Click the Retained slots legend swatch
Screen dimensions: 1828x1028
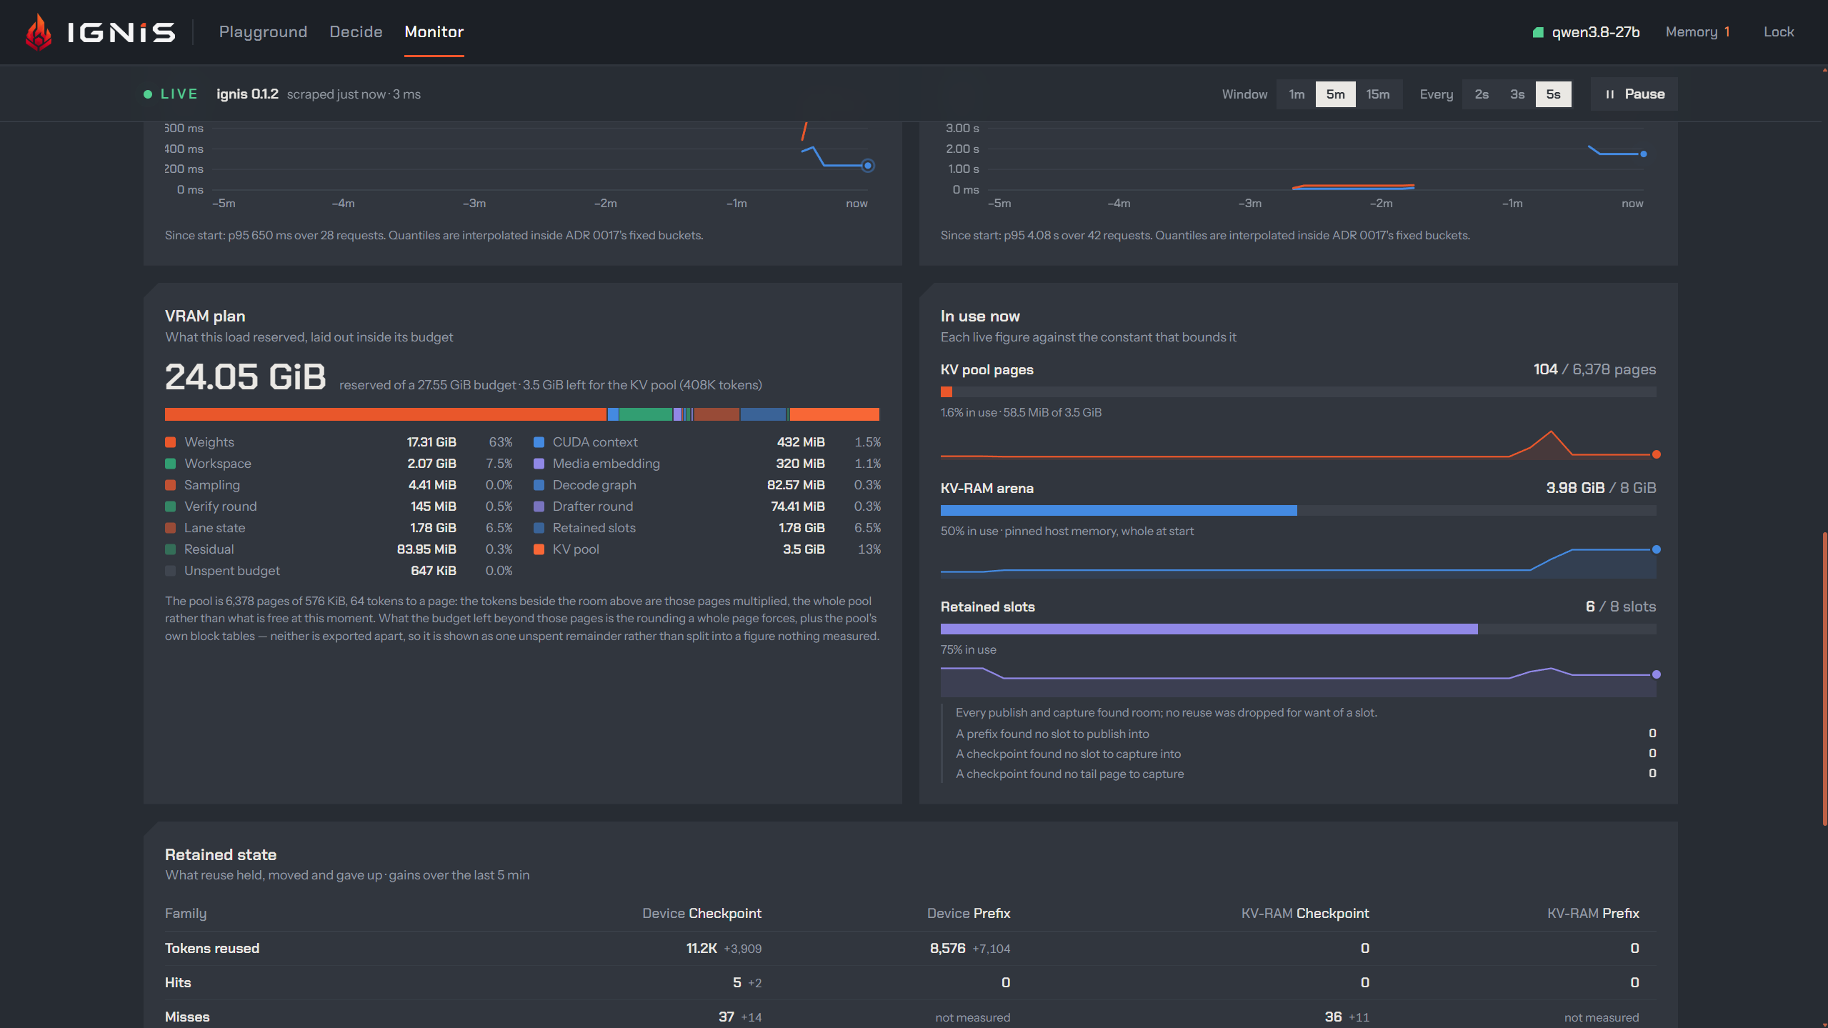point(539,528)
